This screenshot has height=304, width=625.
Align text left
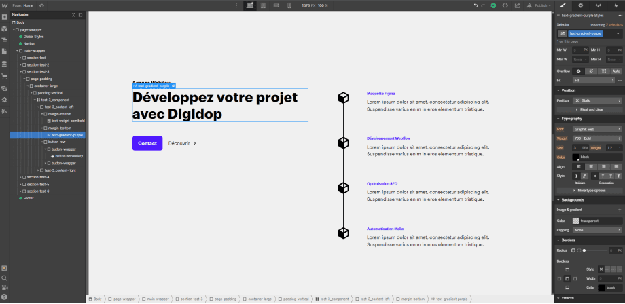click(578, 166)
